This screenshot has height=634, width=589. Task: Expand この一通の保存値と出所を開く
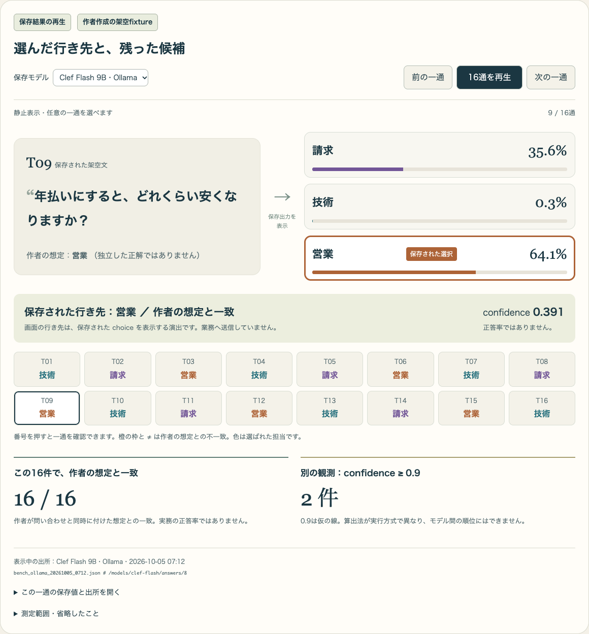pos(67,592)
